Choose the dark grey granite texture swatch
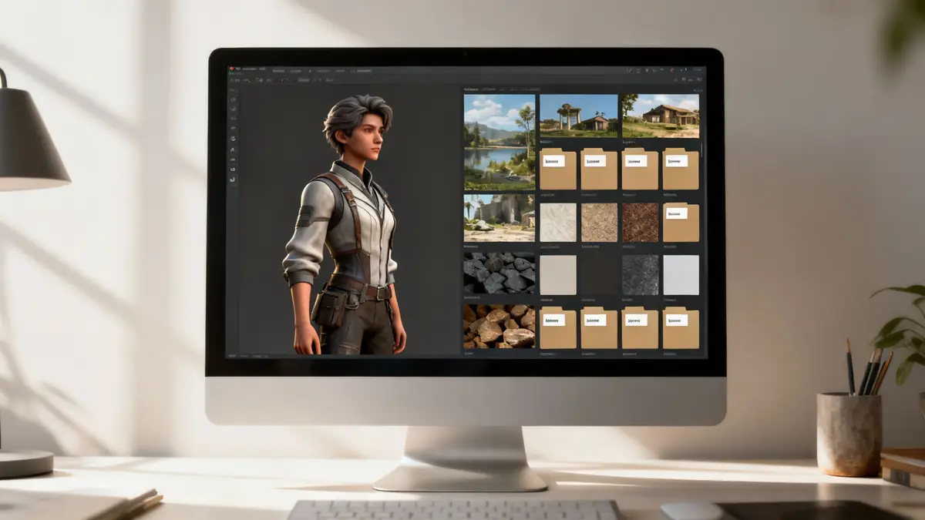The image size is (925, 520). 641,275
